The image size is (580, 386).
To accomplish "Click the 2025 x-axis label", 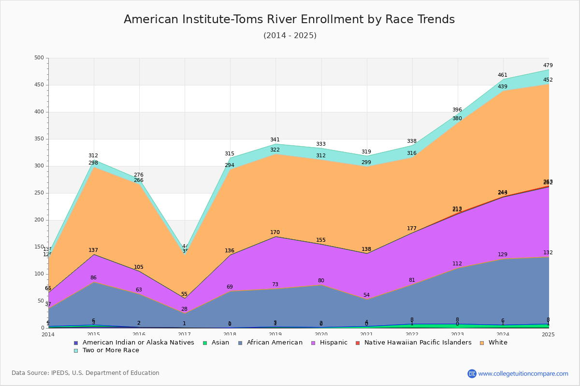I will pyautogui.click(x=548, y=334).
